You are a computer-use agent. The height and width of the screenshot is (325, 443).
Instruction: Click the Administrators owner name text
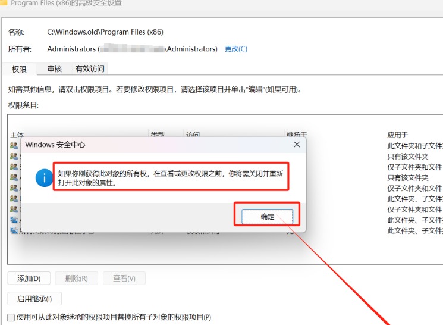tap(132, 49)
